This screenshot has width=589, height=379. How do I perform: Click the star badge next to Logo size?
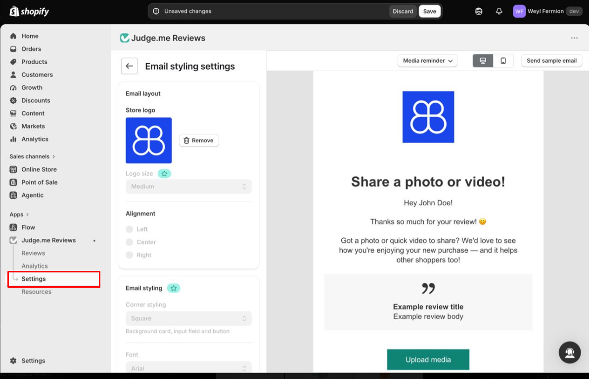pyautogui.click(x=164, y=174)
